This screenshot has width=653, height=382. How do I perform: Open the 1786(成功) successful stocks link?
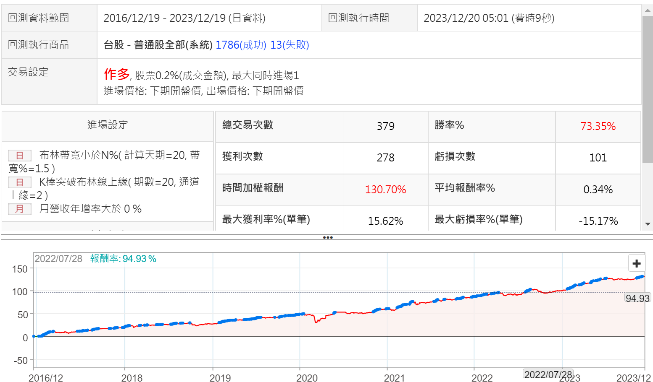tap(241, 45)
